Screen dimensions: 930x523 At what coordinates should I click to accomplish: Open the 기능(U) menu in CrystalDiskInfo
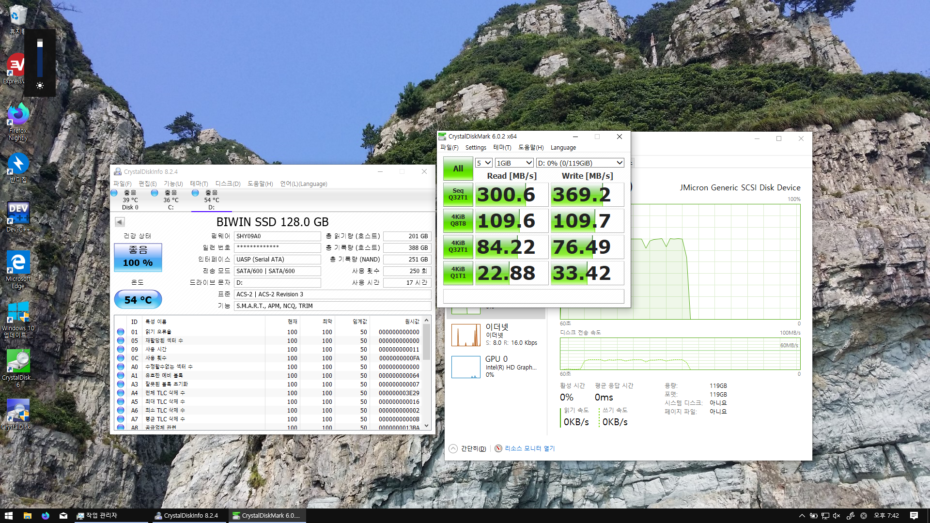(173, 184)
